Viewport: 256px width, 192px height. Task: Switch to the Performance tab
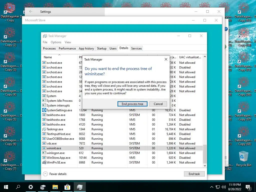click(x=67, y=48)
